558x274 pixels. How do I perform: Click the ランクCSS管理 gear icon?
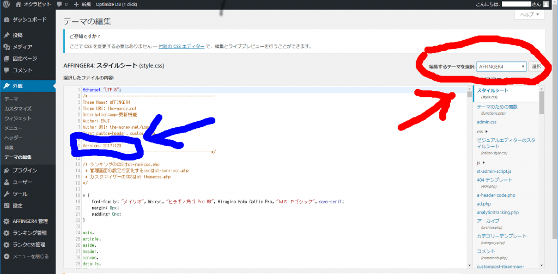[7, 245]
